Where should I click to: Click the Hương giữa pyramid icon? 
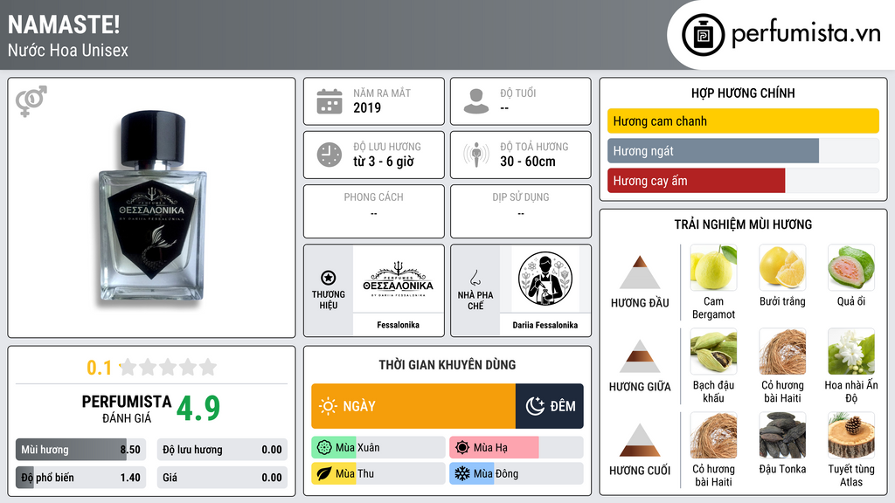point(640,356)
